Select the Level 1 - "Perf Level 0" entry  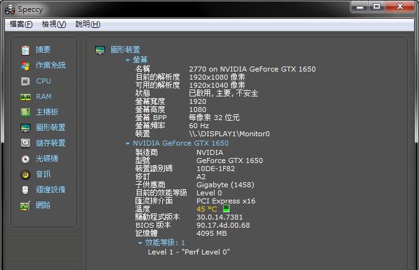[x=188, y=252]
